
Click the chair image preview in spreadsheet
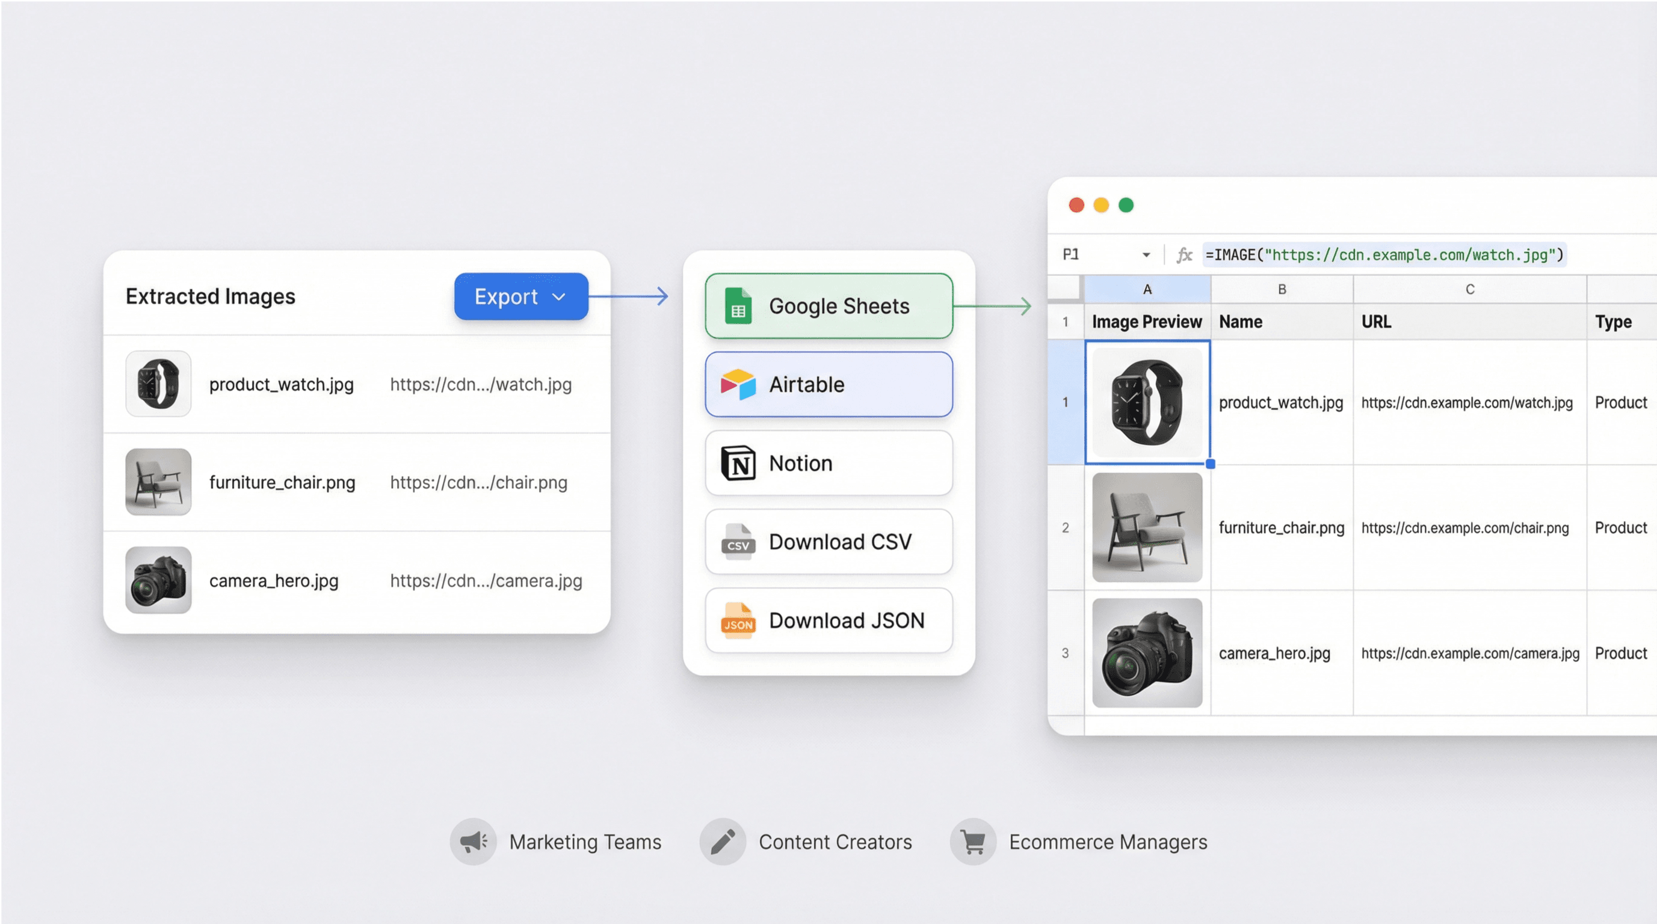point(1147,527)
